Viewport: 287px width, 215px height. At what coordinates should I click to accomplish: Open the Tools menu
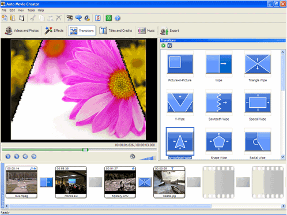tap(31, 10)
